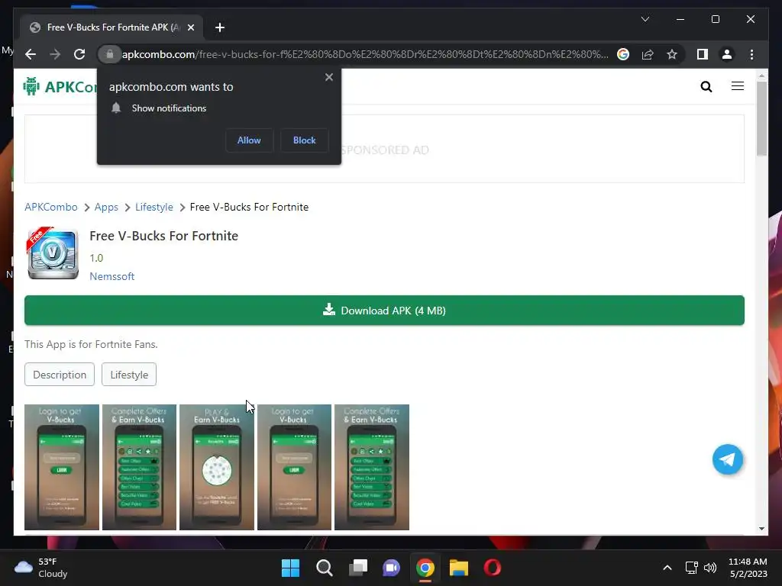Open Chrome three-dot menu
The height and width of the screenshot is (586, 782).
click(x=751, y=54)
